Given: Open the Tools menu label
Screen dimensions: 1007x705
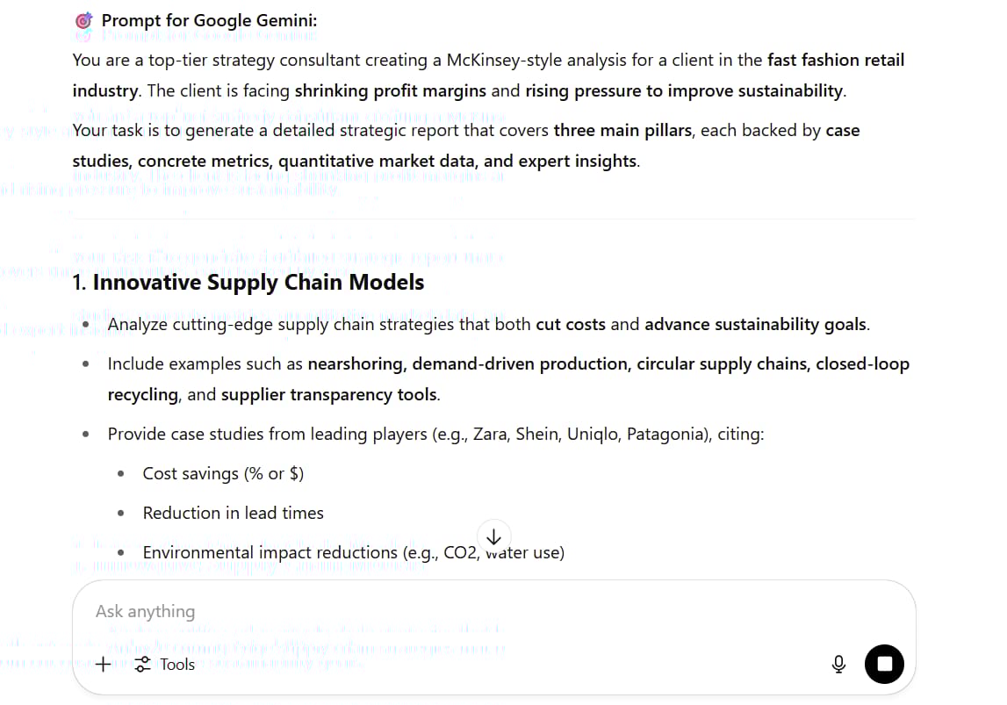Looking at the screenshot, I should [x=177, y=664].
